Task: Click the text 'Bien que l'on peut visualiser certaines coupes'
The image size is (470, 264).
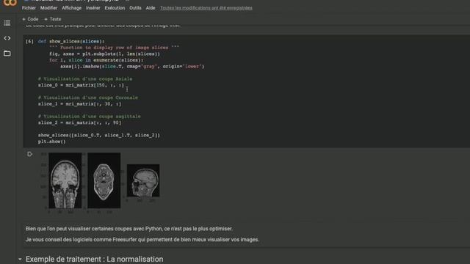Action: [x=129, y=229]
